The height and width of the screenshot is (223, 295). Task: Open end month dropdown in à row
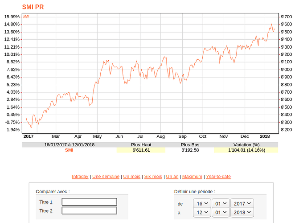[x=221, y=212]
